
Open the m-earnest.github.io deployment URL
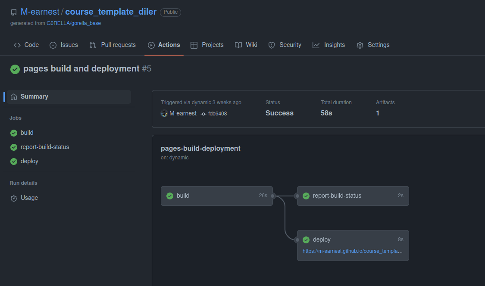pyautogui.click(x=353, y=251)
